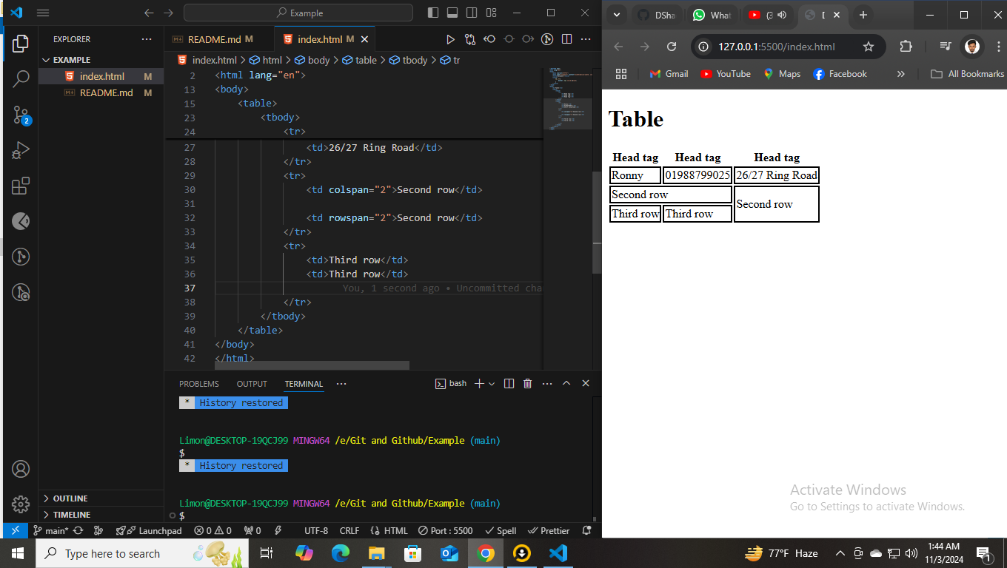Toggle Panel visibility in title bar

[452, 13]
